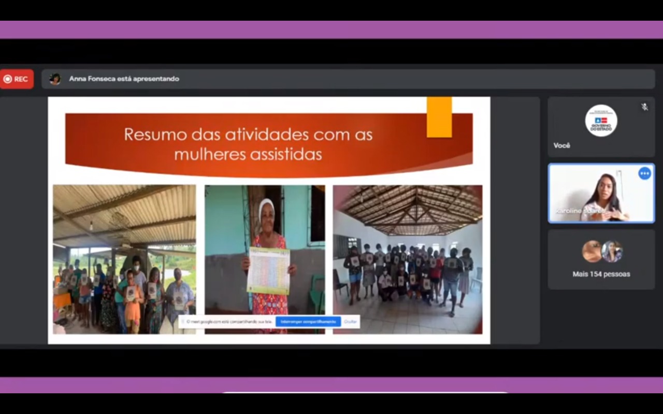Click the Governo do Estado logo avatar
663x414 pixels.
point(601,121)
